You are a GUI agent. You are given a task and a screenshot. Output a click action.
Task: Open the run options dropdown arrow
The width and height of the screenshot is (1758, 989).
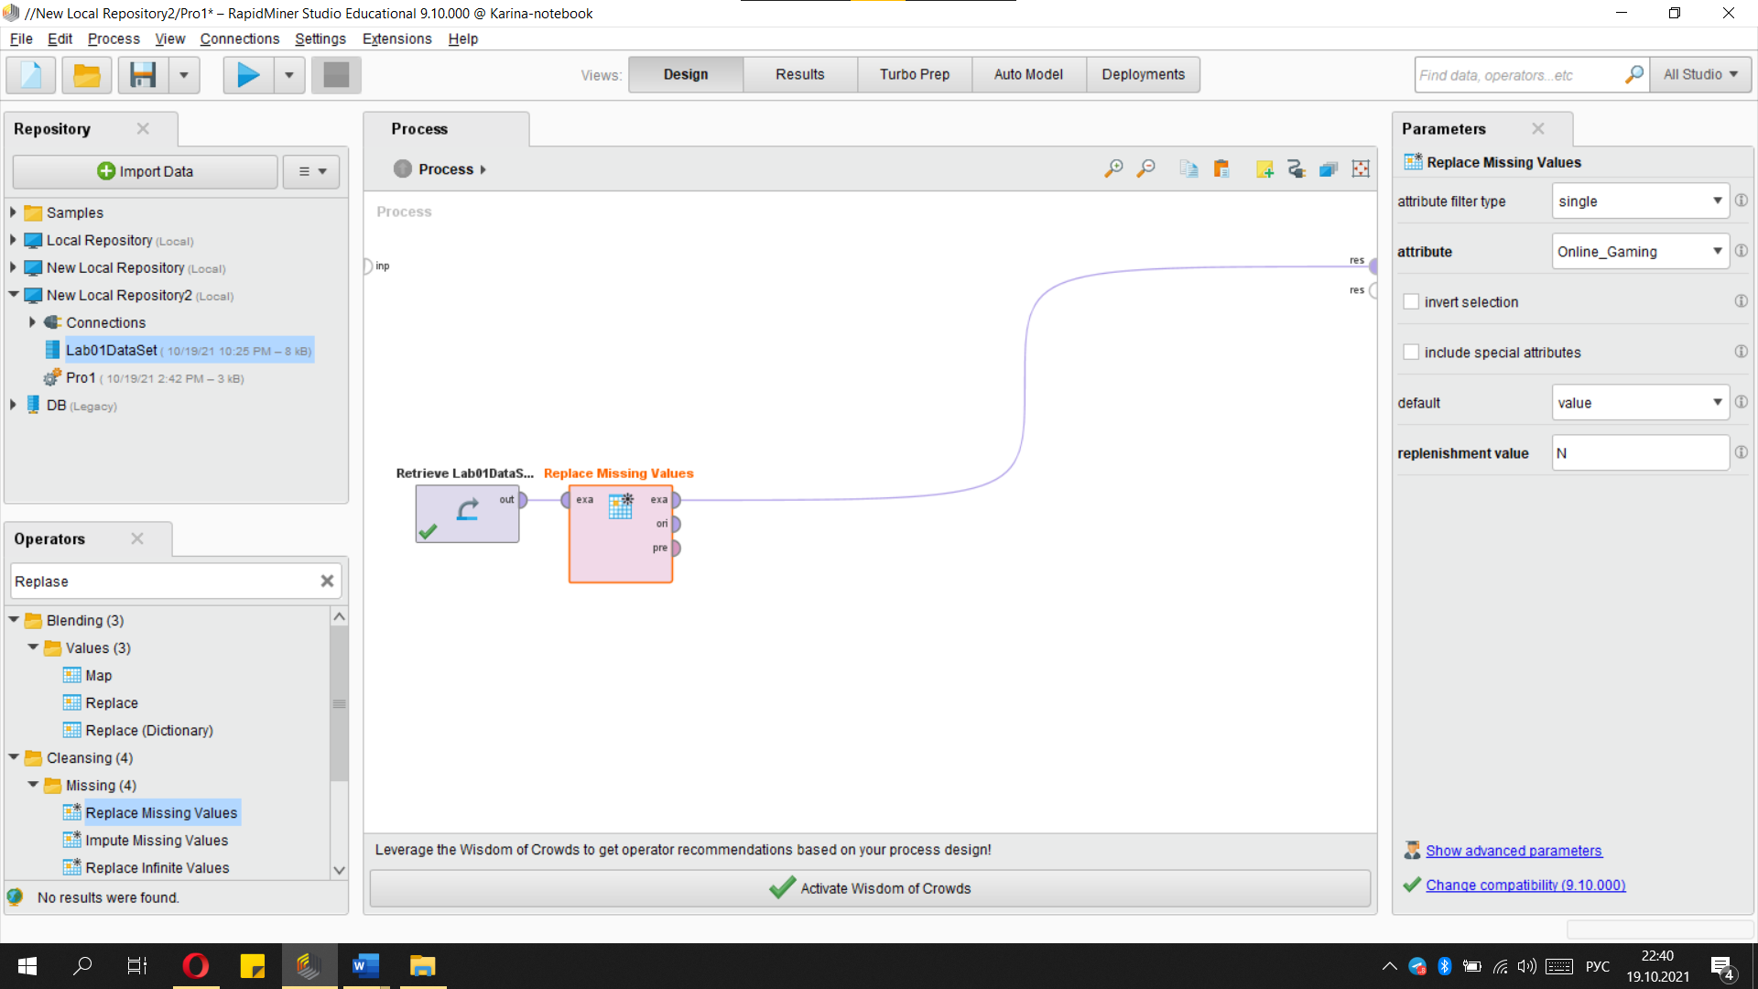pos(289,74)
